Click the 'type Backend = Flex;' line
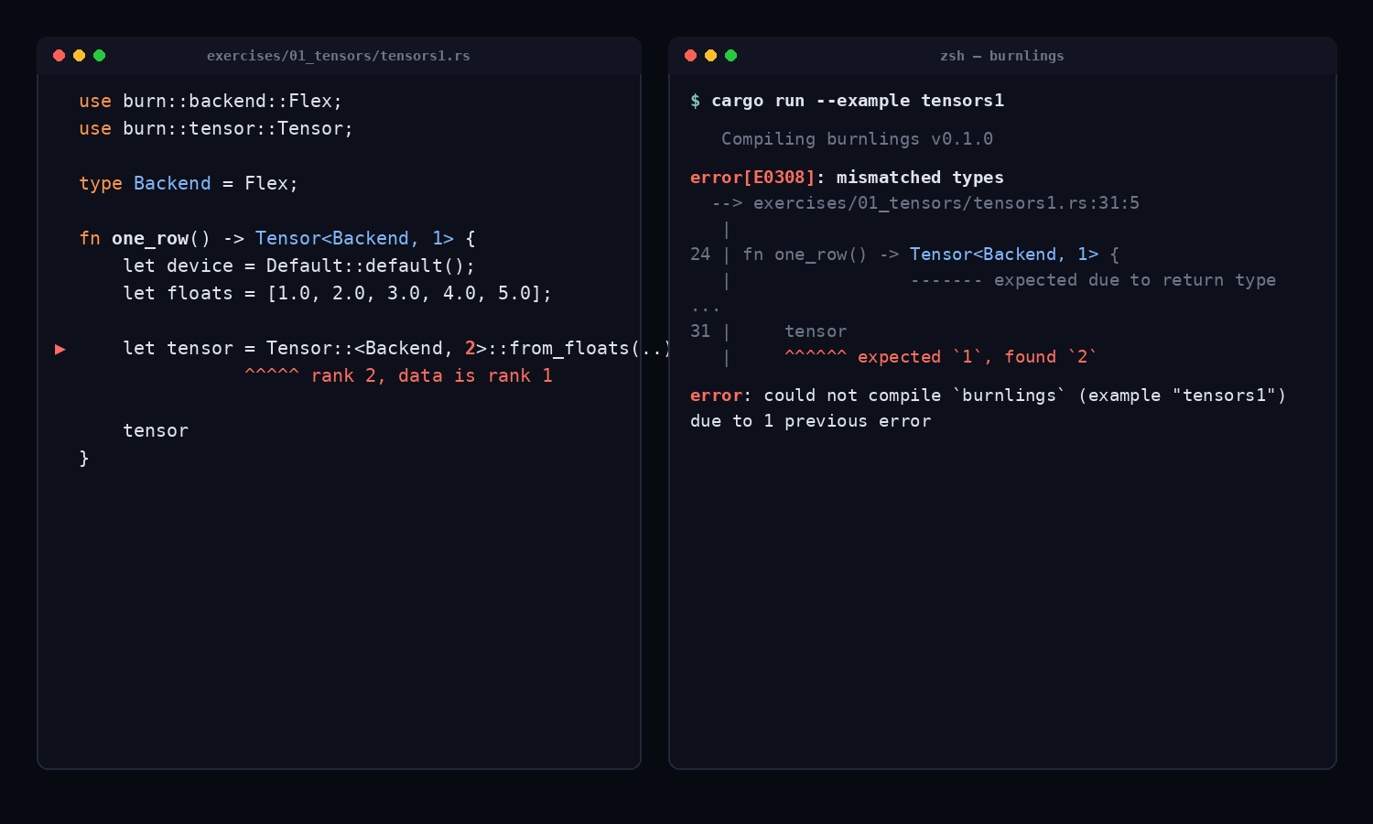Viewport: 1373px width, 824px height. [189, 183]
